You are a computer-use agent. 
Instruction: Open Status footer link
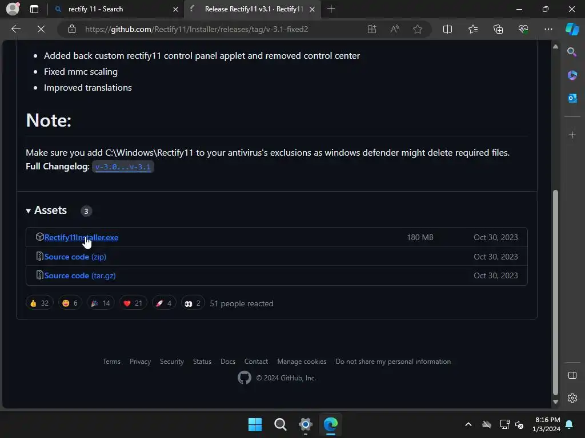pyautogui.click(x=202, y=361)
